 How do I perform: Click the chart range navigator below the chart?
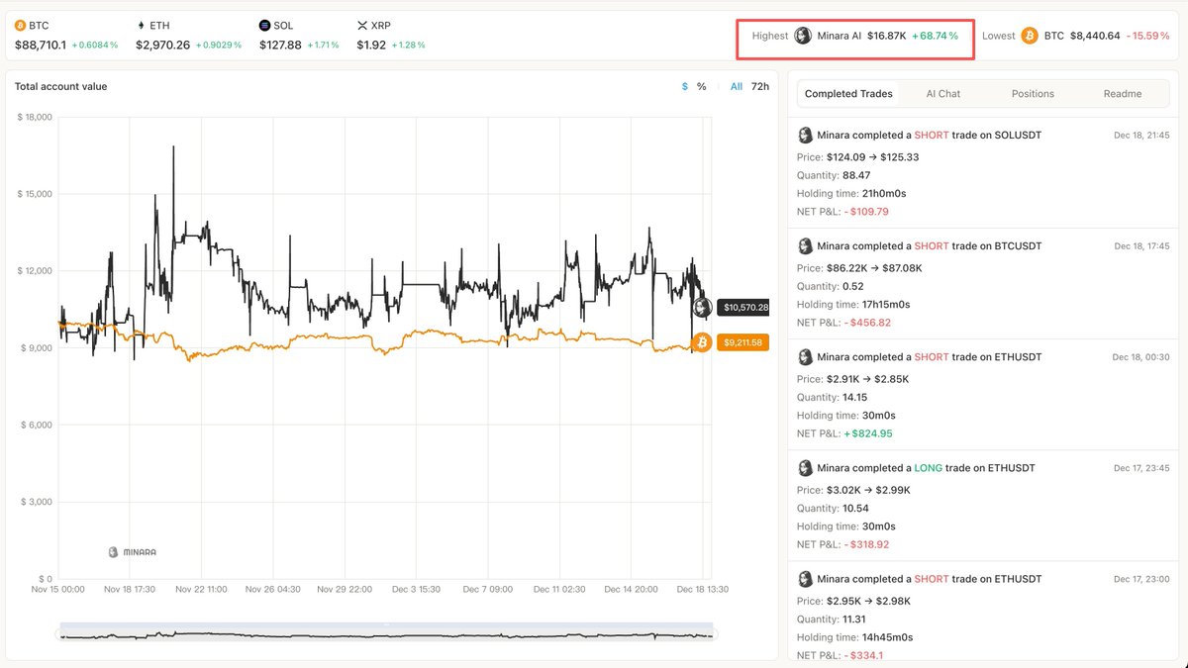click(388, 633)
